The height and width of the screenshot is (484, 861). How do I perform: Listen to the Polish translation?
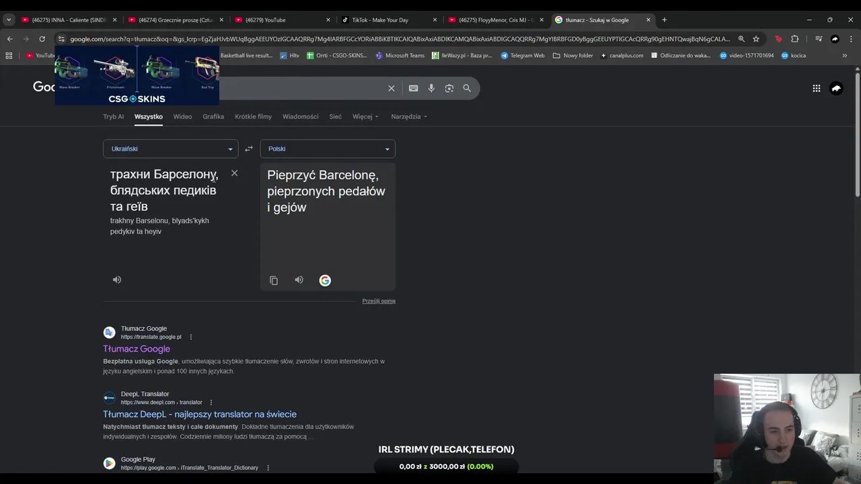coord(299,280)
